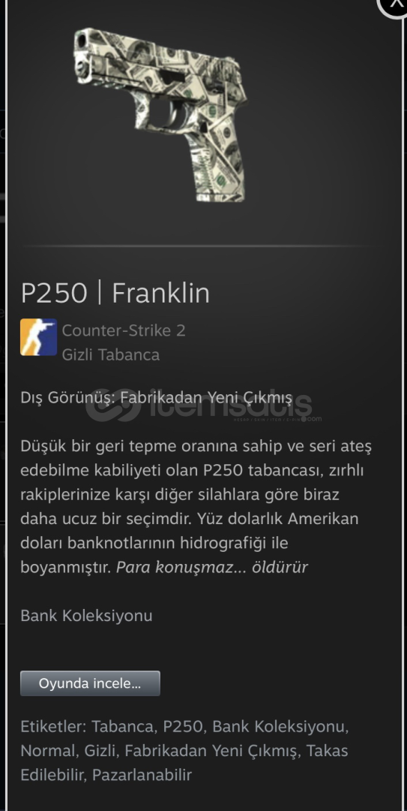Click the P250 tag in Etiketler
Screen dimensions: 407x811
click(x=182, y=726)
